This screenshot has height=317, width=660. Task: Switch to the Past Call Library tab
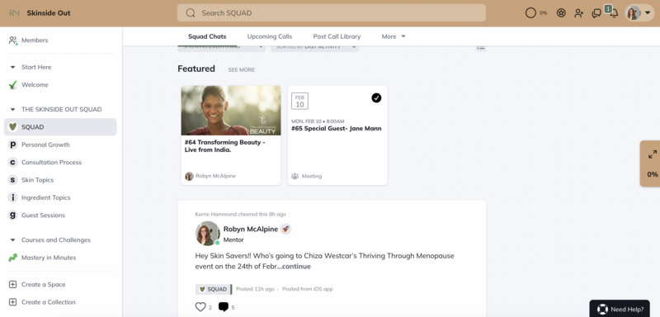click(337, 36)
